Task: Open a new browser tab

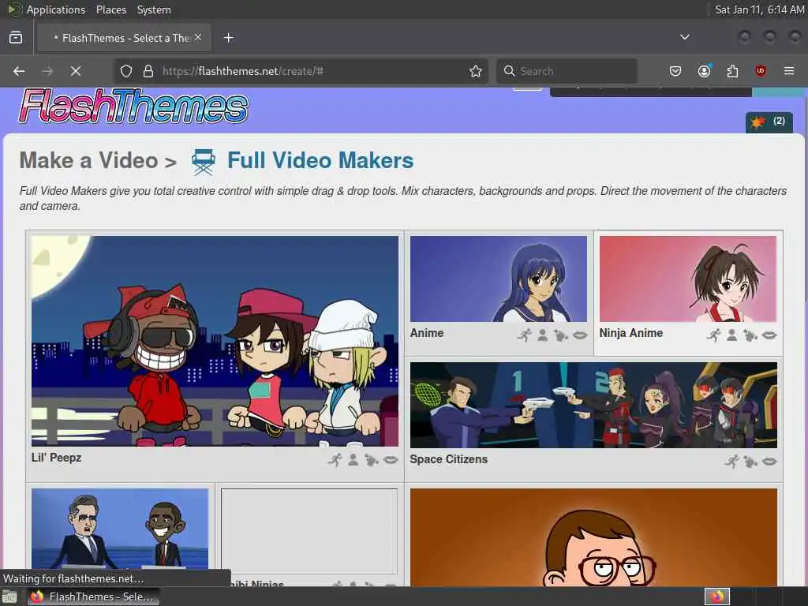Action: [229, 38]
